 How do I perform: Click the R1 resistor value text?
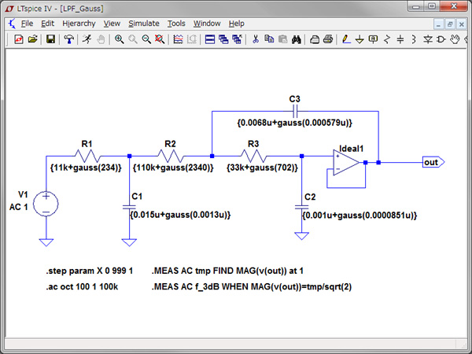pos(84,168)
